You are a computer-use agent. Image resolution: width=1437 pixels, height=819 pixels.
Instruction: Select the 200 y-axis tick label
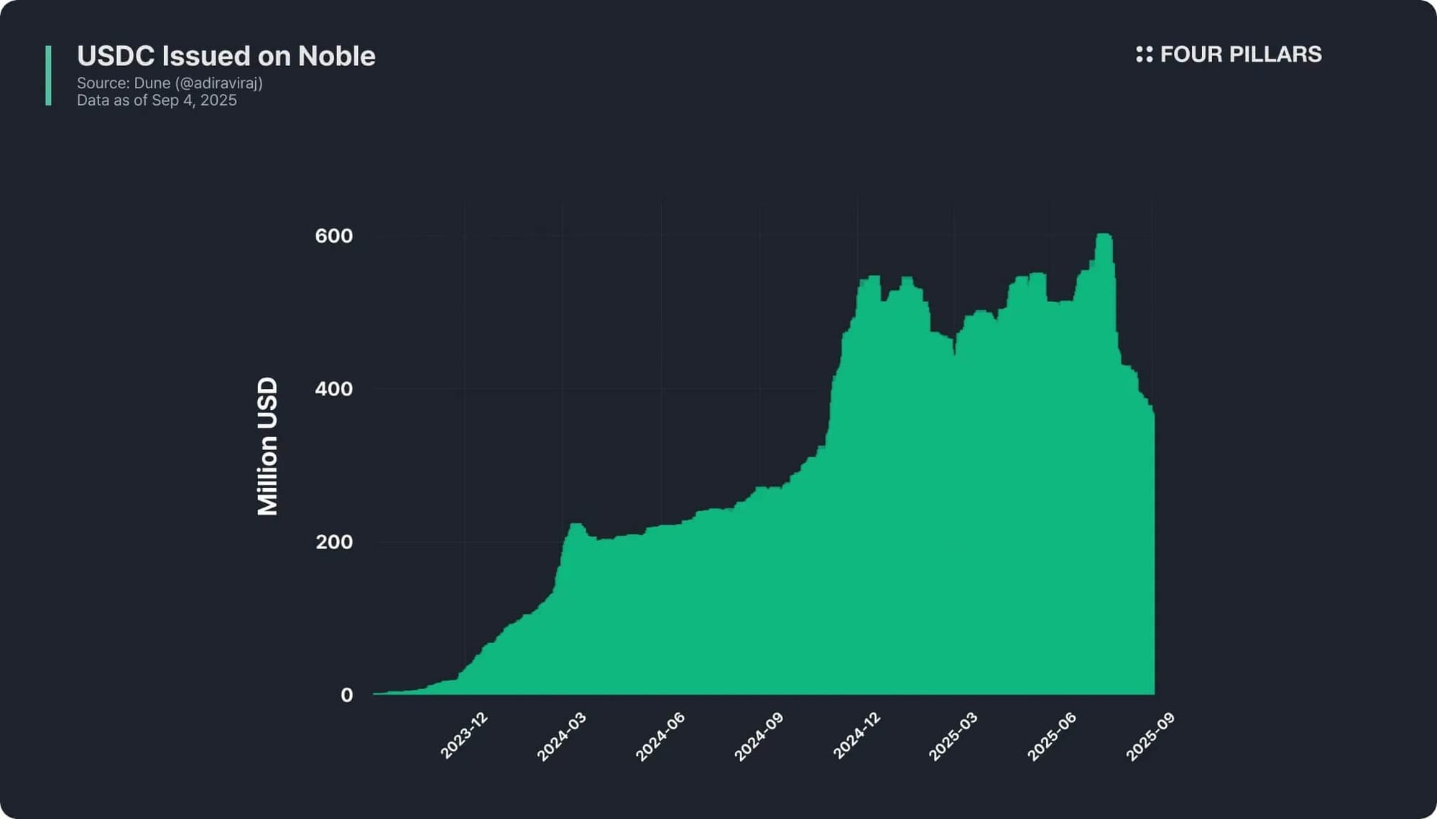coord(334,542)
